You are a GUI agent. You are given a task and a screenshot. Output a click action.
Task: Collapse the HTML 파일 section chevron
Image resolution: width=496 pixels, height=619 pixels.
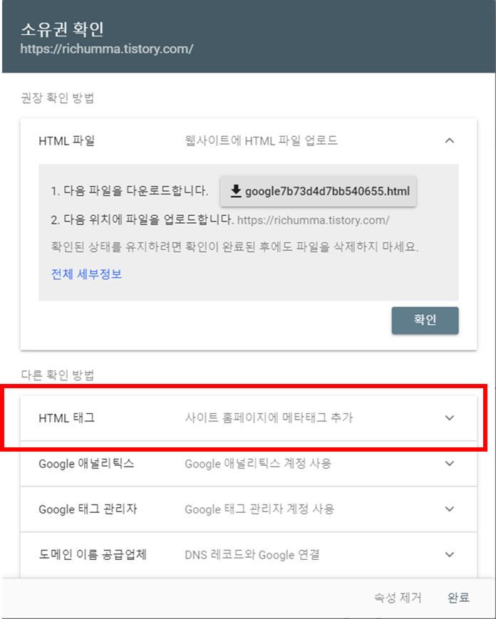[450, 140]
